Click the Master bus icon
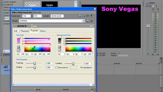Screen dimensions: 163x92 tap(147, 3)
